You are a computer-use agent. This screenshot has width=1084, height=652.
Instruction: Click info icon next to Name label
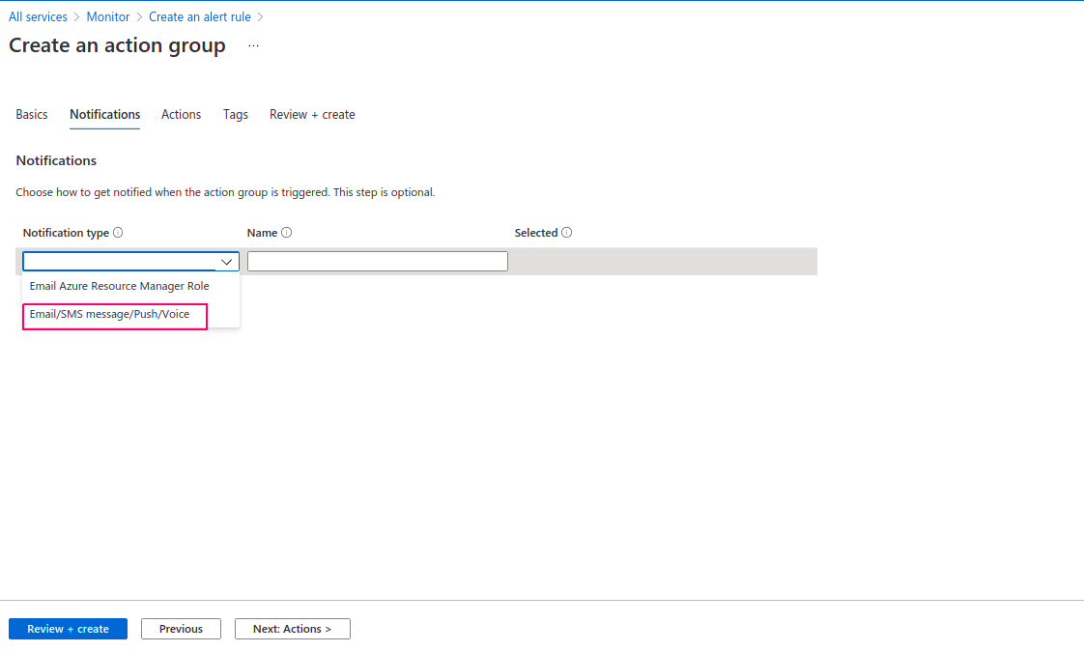(x=287, y=233)
